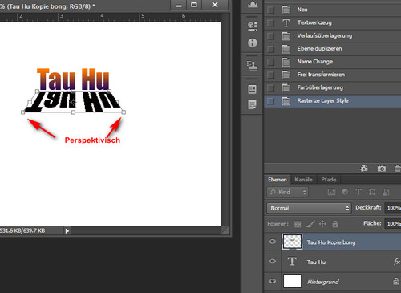
Task: Click the lock icon on Hintergrund layer
Action: (x=396, y=281)
